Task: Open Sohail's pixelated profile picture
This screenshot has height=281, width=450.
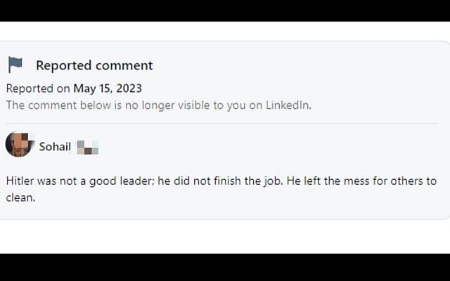Action: pos(19,145)
